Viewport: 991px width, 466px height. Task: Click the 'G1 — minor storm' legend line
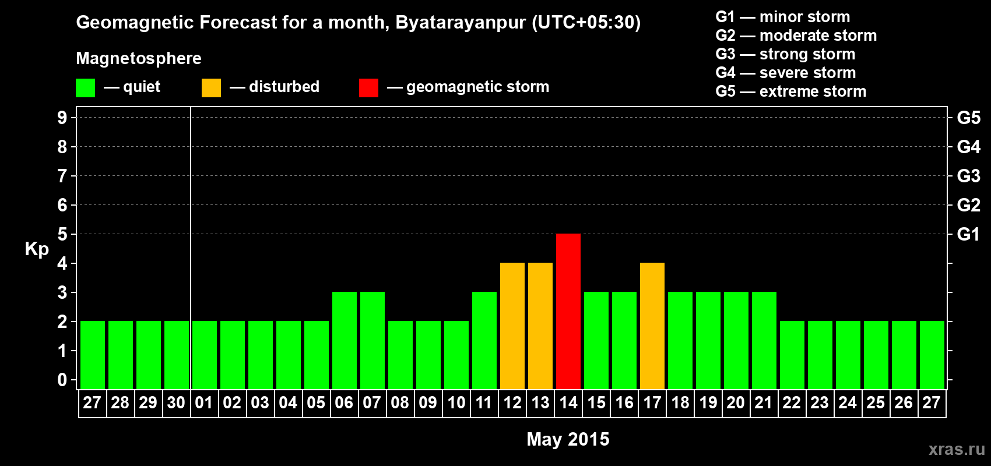[783, 17]
